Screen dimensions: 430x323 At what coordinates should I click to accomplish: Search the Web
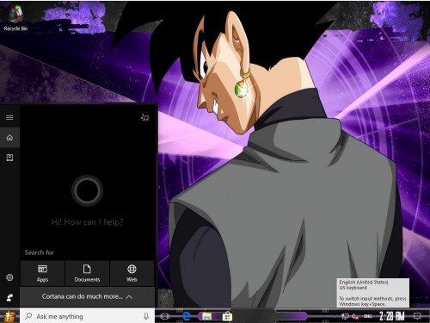[132, 273]
